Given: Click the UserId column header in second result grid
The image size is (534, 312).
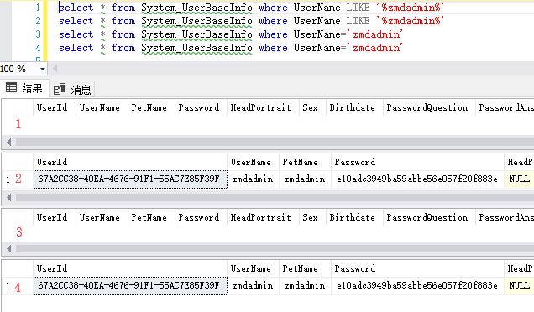Looking at the screenshot, I should coord(130,162).
